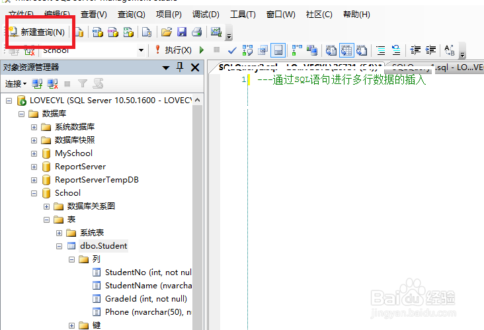Open the 工具(T) menu
This screenshot has width=484, height=330.
(243, 15)
